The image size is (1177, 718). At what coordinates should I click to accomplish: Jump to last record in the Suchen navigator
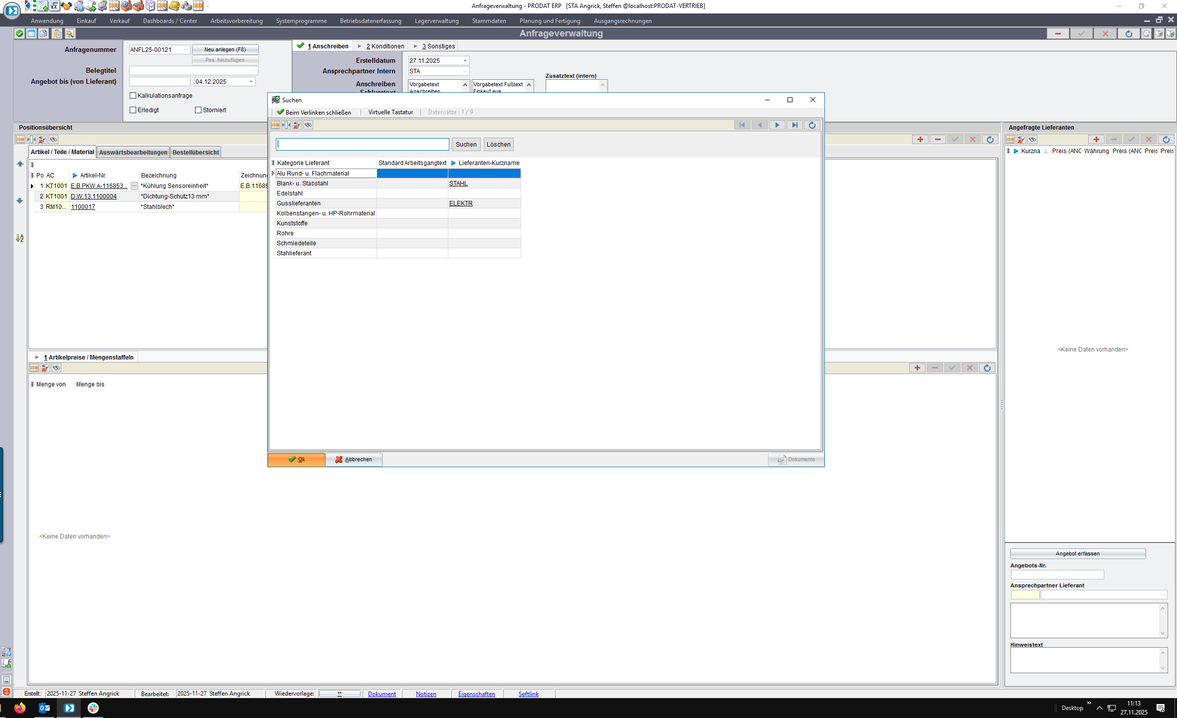[x=794, y=125]
